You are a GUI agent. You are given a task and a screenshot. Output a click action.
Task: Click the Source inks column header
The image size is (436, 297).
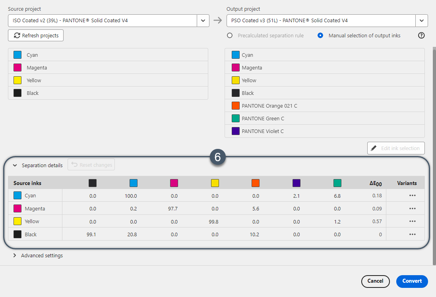(27, 183)
